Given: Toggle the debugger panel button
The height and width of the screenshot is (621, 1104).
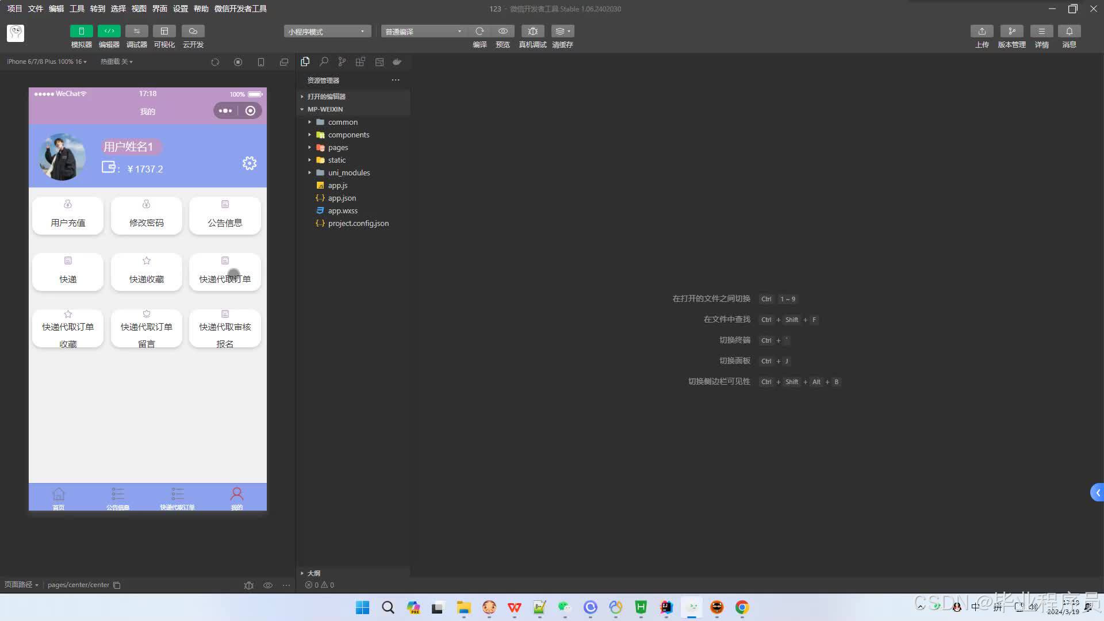Looking at the screenshot, I should tap(136, 31).
